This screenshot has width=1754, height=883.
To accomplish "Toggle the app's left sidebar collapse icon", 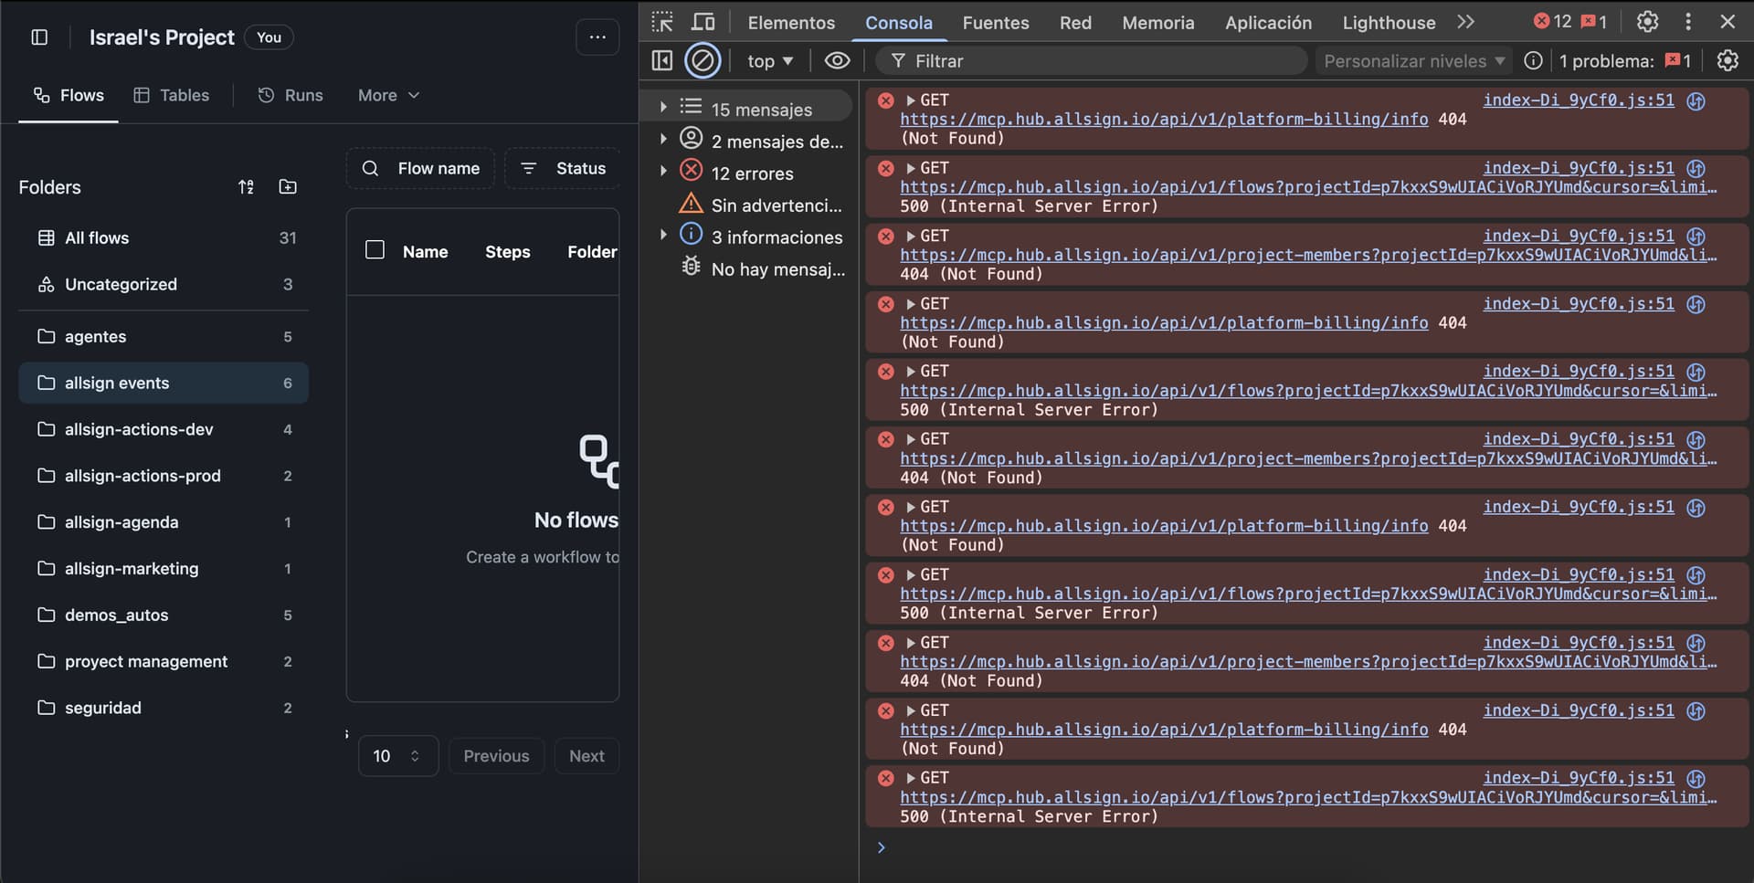I will [39, 37].
